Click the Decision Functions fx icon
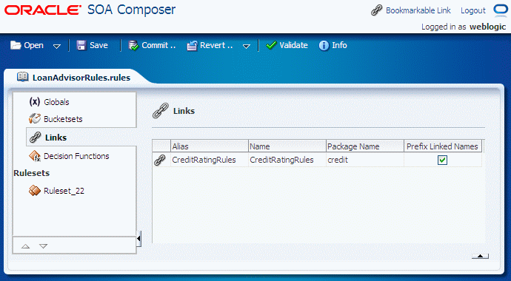The height and width of the screenshot is (281, 511). point(35,156)
